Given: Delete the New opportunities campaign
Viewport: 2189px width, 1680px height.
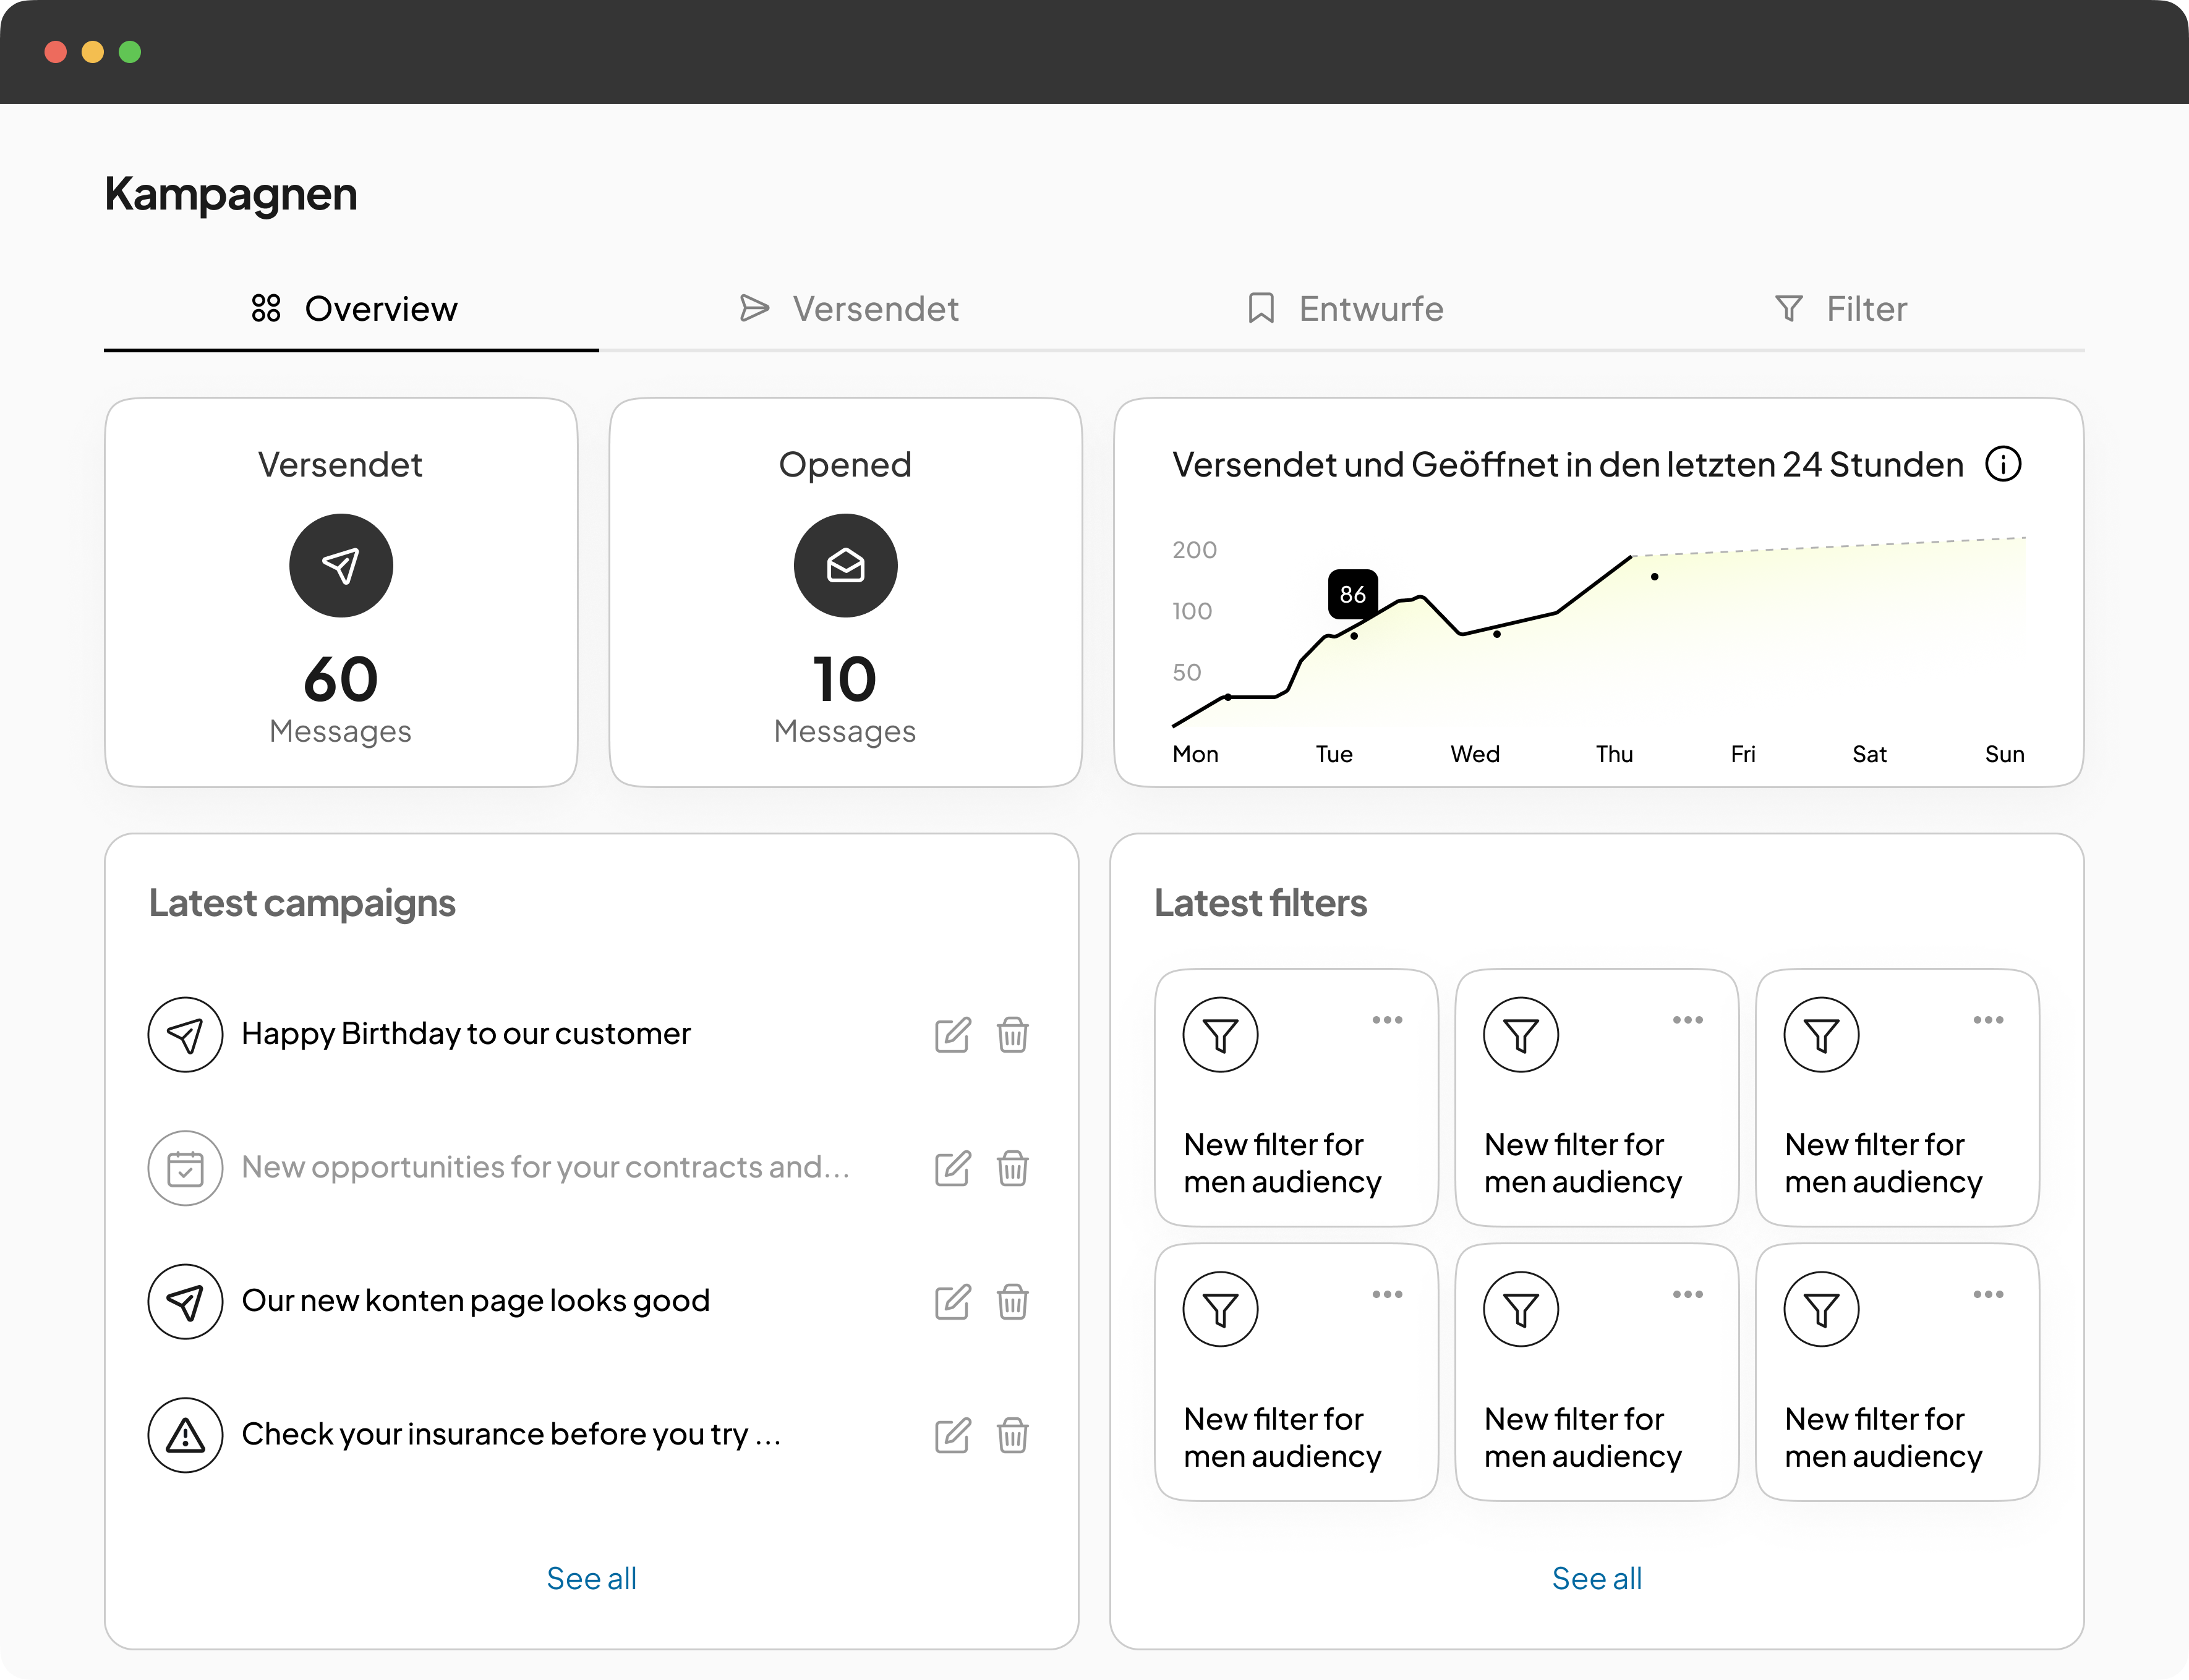Looking at the screenshot, I should point(1012,1167).
